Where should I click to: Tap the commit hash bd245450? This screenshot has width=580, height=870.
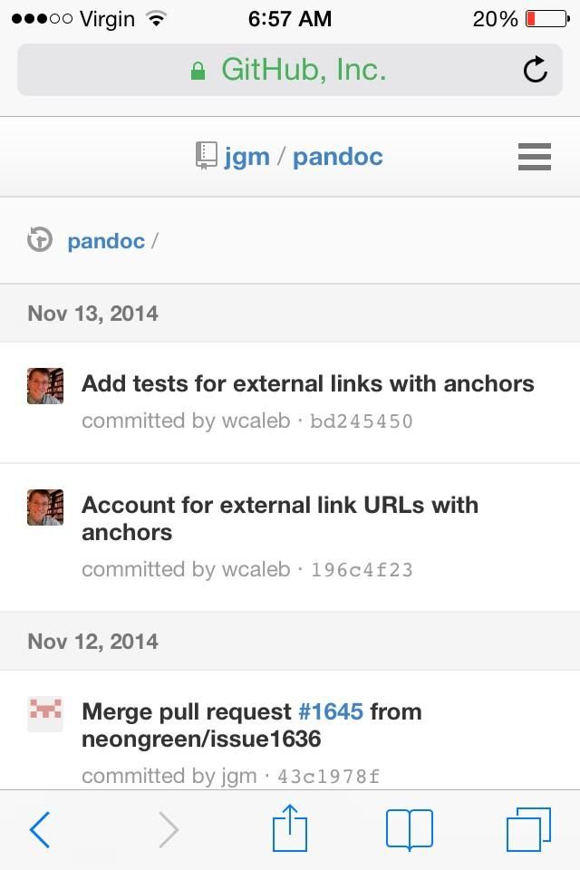click(x=362, y=421)
